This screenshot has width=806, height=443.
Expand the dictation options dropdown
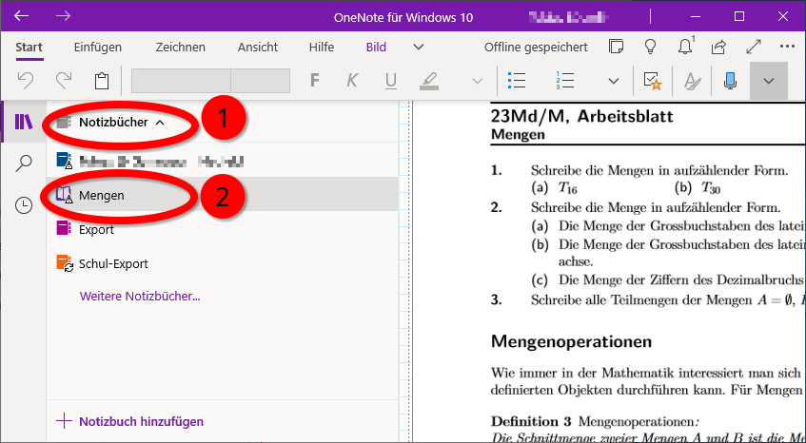(x=769, y=81)
